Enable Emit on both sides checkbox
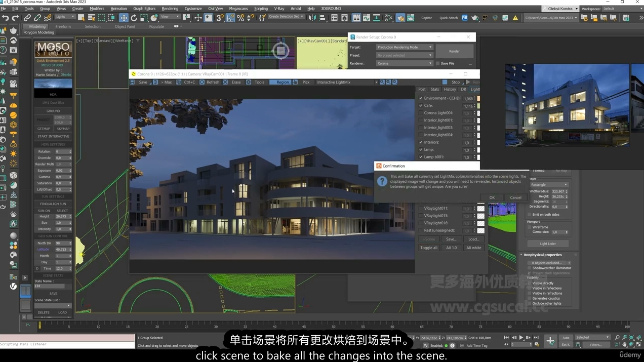Viewport: 644px width, 362px height. click(530, 215)
